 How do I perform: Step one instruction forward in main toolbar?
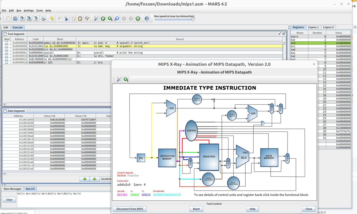110,19
